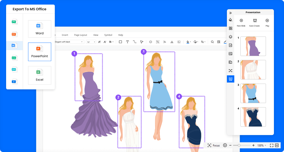Open the Image sidebar panel
Viewport: 284px width, 152px height.
point(230,54)
